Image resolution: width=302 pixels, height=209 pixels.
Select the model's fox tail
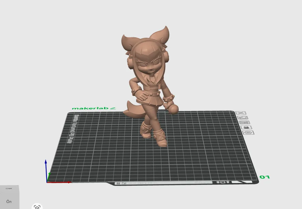pos(130,109)
